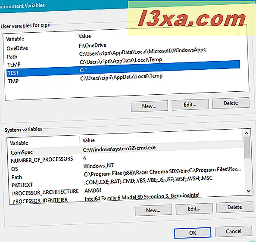Select NUMBER_OF_PROCESSORS system variable

pyautogui.click(x=127, y=159)
